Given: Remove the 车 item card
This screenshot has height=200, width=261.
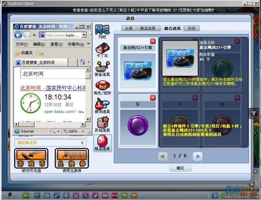Looking at the screenshot, I should 153,98.
